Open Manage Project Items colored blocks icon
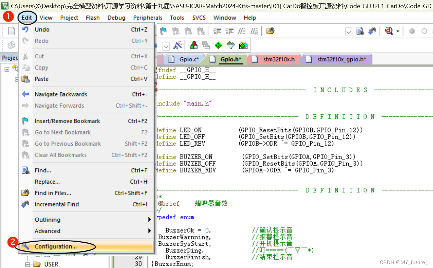 click(x=194, y=45)
